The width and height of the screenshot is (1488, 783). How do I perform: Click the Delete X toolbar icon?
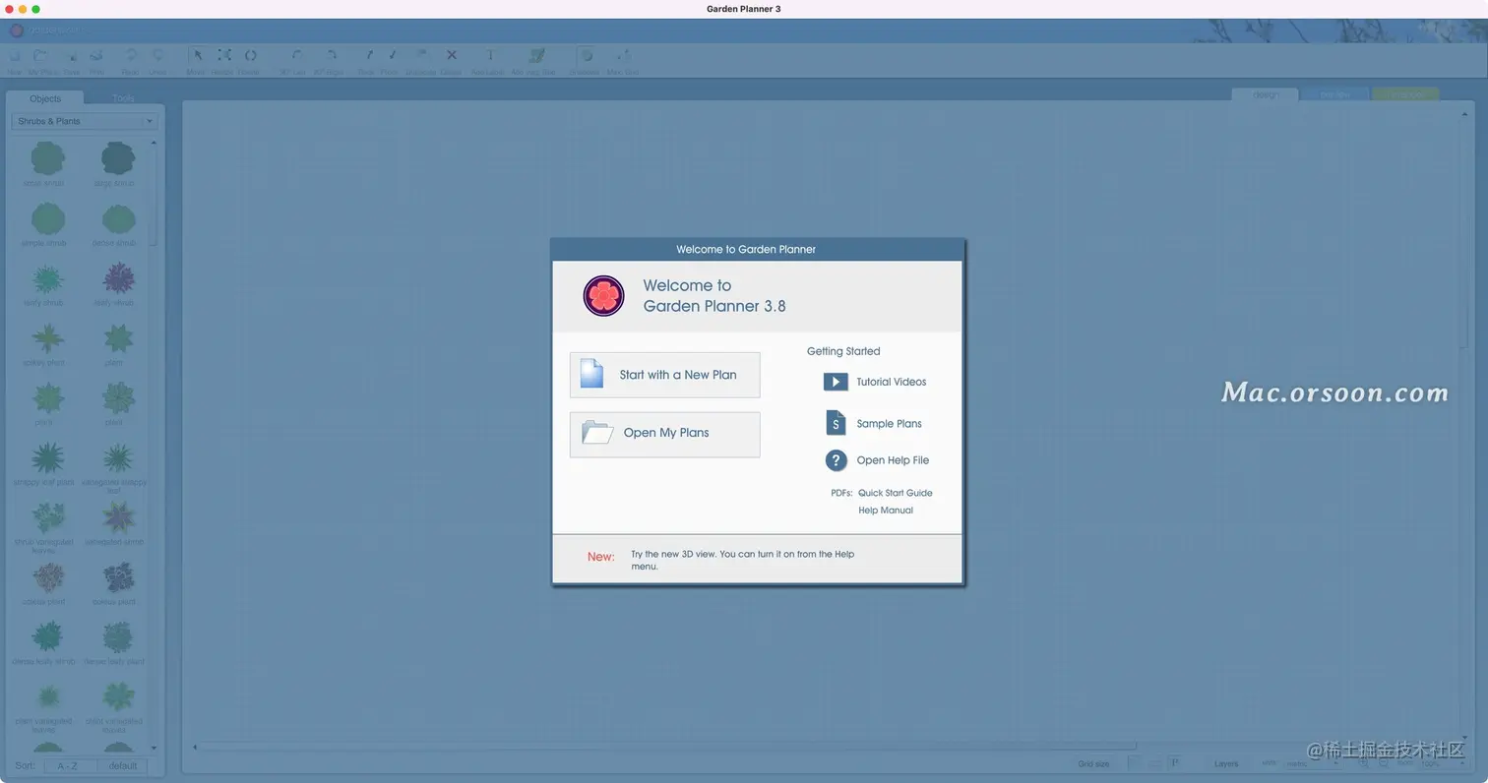coord(452,56)
